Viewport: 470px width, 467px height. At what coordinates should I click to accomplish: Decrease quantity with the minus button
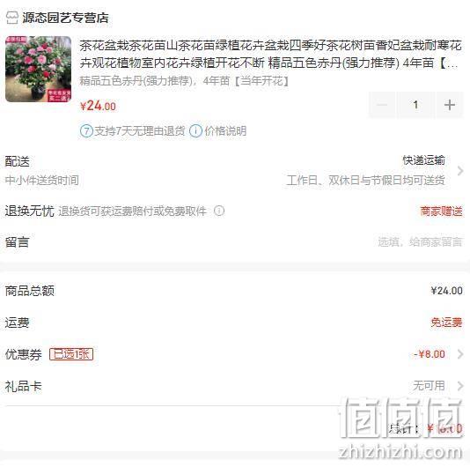[x=382, y=105]
